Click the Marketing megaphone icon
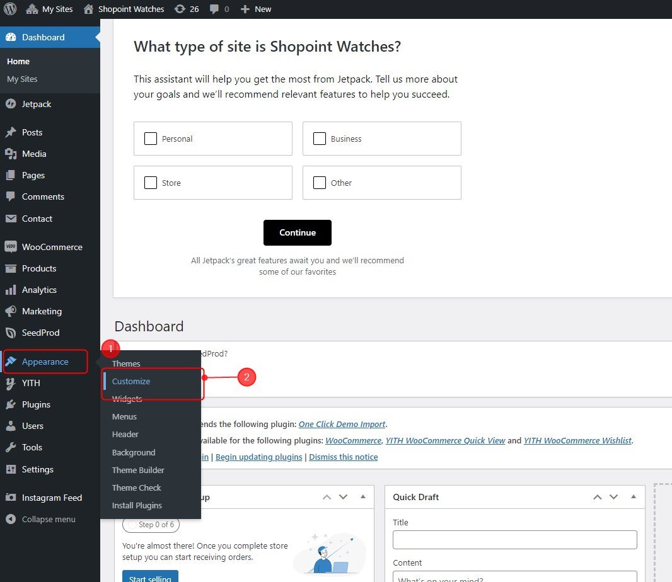 [x=11, y=311]
